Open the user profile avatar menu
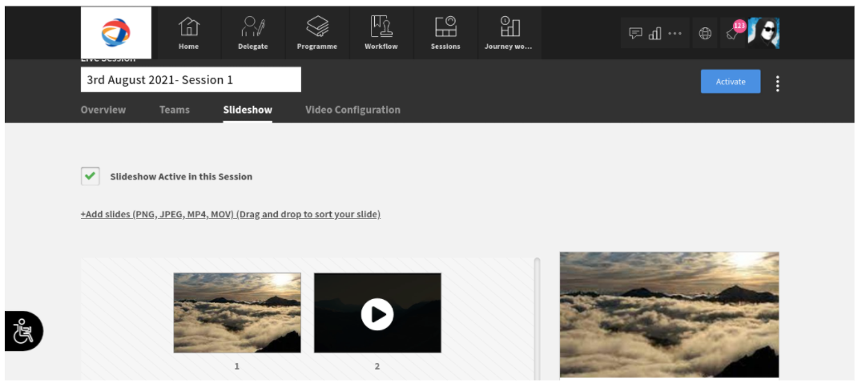 (763, 33)
